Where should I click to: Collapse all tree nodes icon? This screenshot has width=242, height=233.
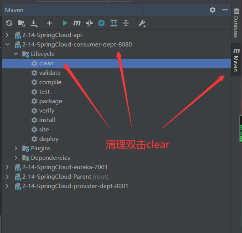[126, 23]
